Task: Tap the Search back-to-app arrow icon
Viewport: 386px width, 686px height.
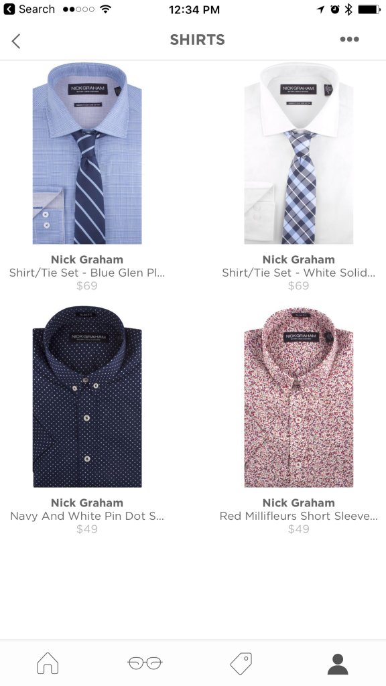Action: [x=9, y=9]
